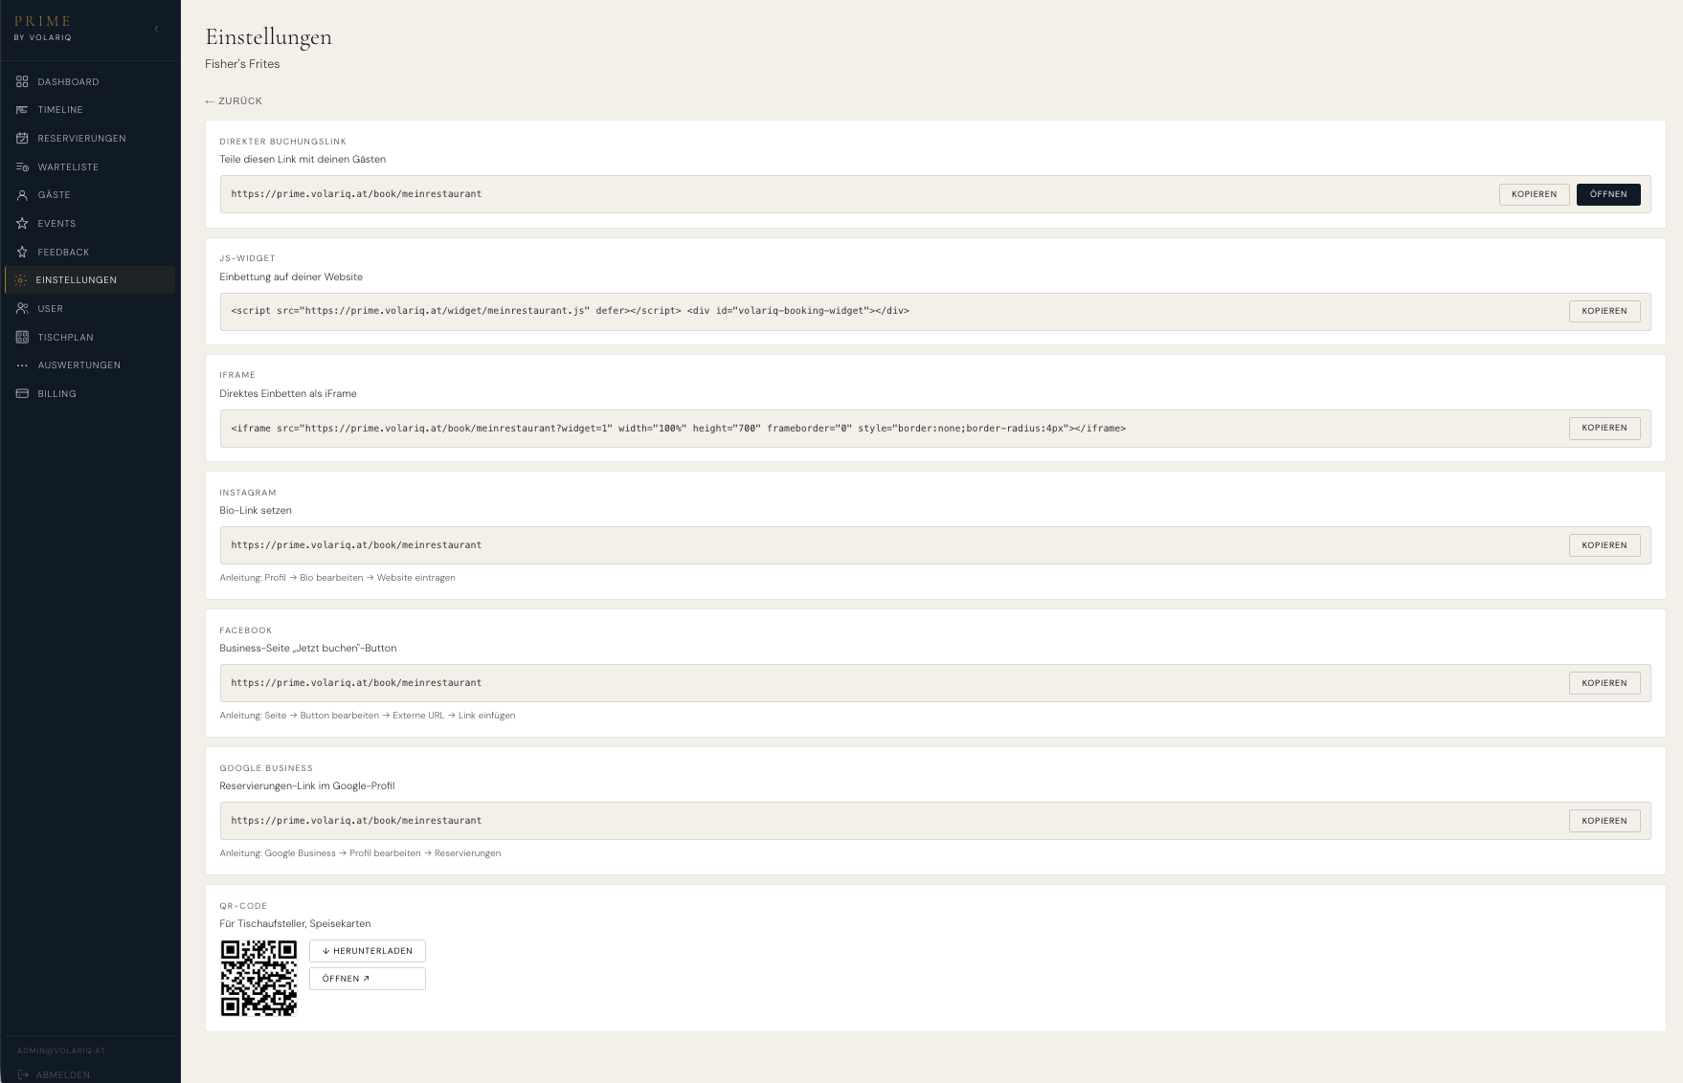Open the QR code via Öffnen button
The width and height of the screenshot is (1683, 1083).
click(368, 979)
